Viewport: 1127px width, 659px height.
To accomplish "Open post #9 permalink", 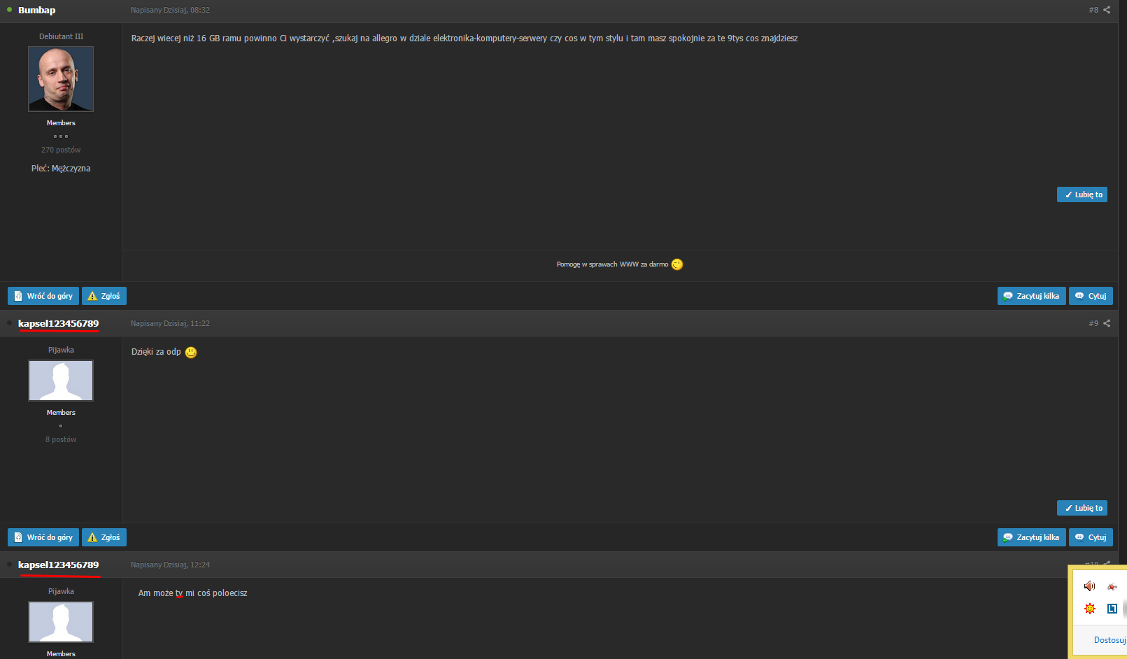I will tap(1093, 323).
